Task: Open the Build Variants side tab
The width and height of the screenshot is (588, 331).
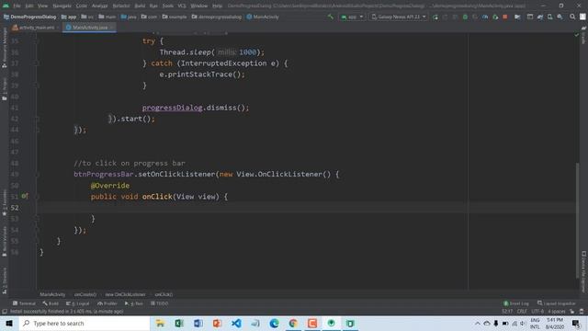Action: click(x=4, y=241)
